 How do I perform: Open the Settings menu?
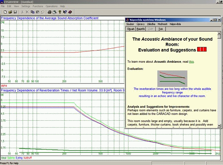click(26, 6)
